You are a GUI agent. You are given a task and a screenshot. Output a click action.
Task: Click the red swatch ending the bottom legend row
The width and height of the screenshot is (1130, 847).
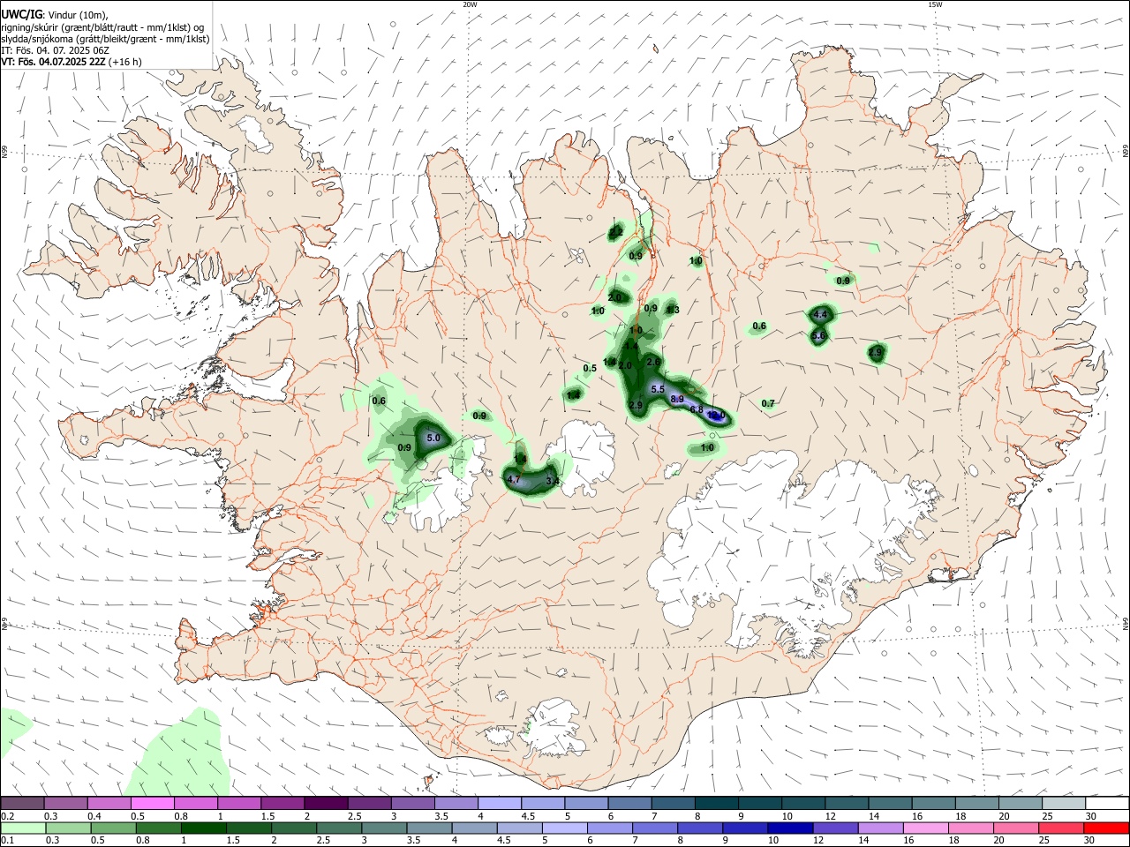pyautogui.click(x=1108, y=828)
